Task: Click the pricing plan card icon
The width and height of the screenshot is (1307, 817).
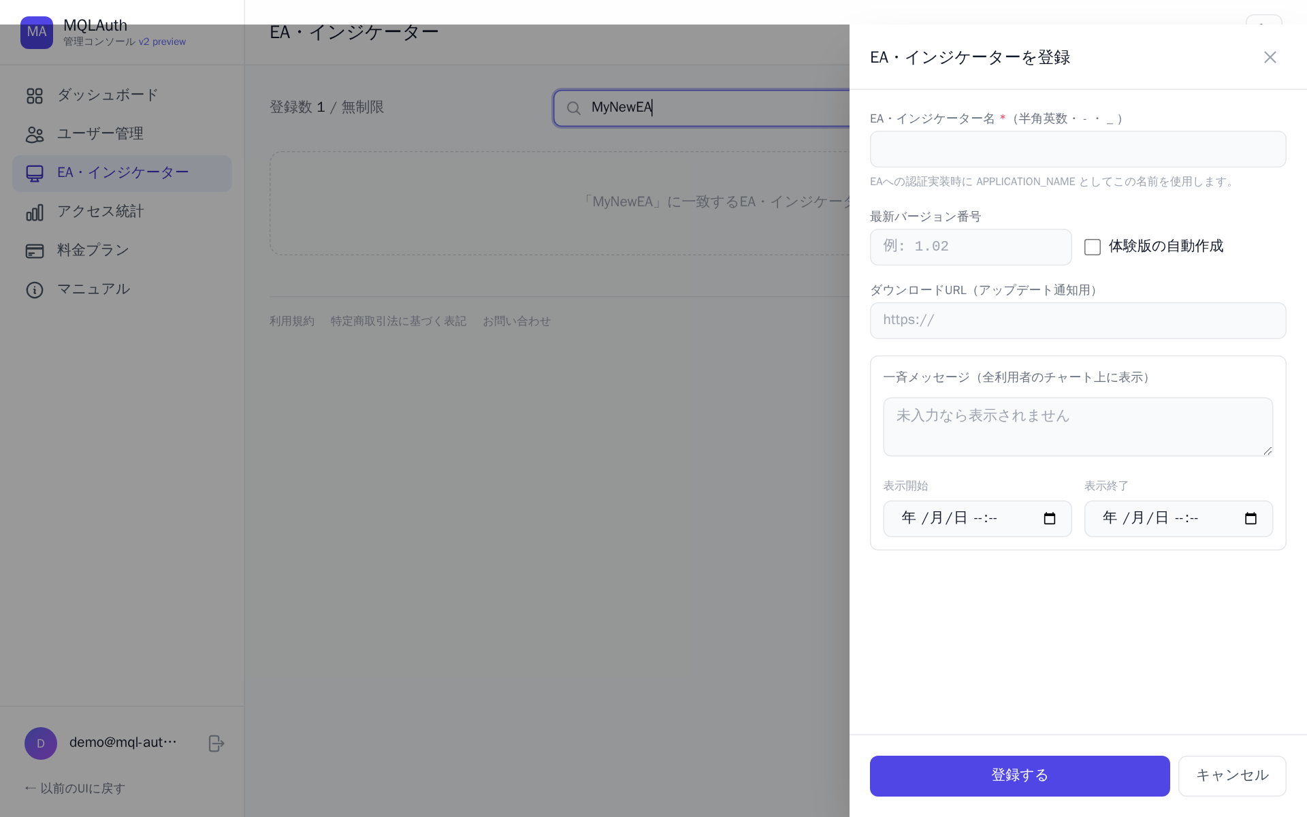Action: pyautogui.click(x=35, y=251)
